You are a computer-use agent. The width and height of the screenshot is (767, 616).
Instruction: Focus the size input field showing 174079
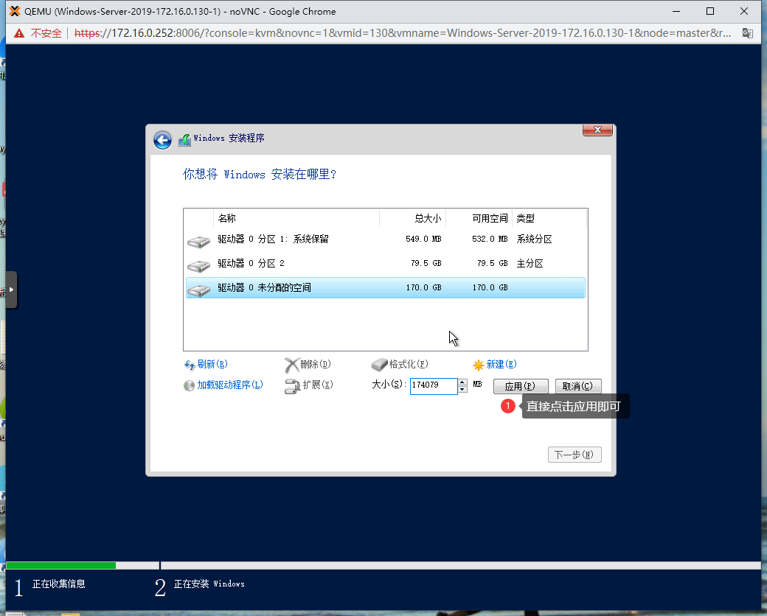tap(434, 385)
